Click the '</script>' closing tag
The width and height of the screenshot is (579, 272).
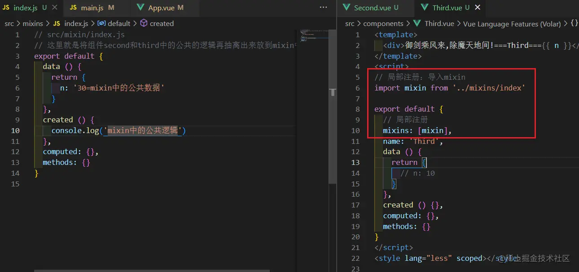394,247
